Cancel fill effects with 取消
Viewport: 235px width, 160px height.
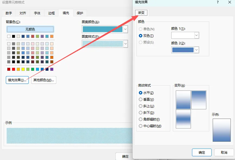pyautogui.click(x=224, y=152)
